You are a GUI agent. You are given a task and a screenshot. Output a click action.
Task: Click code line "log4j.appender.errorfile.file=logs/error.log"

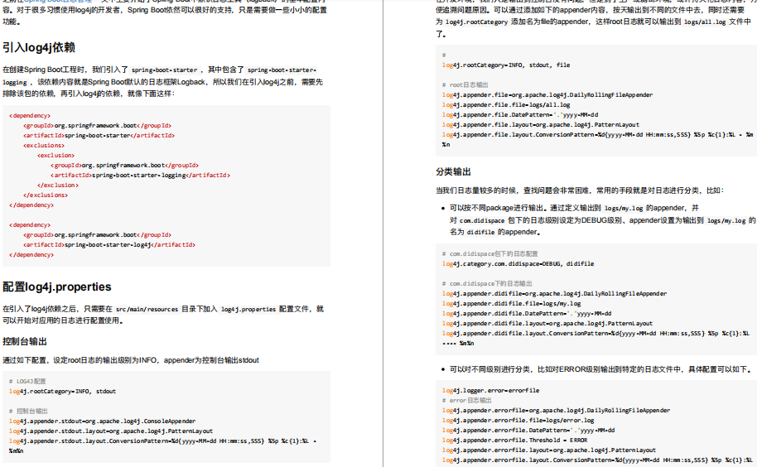tap(518, 420)
